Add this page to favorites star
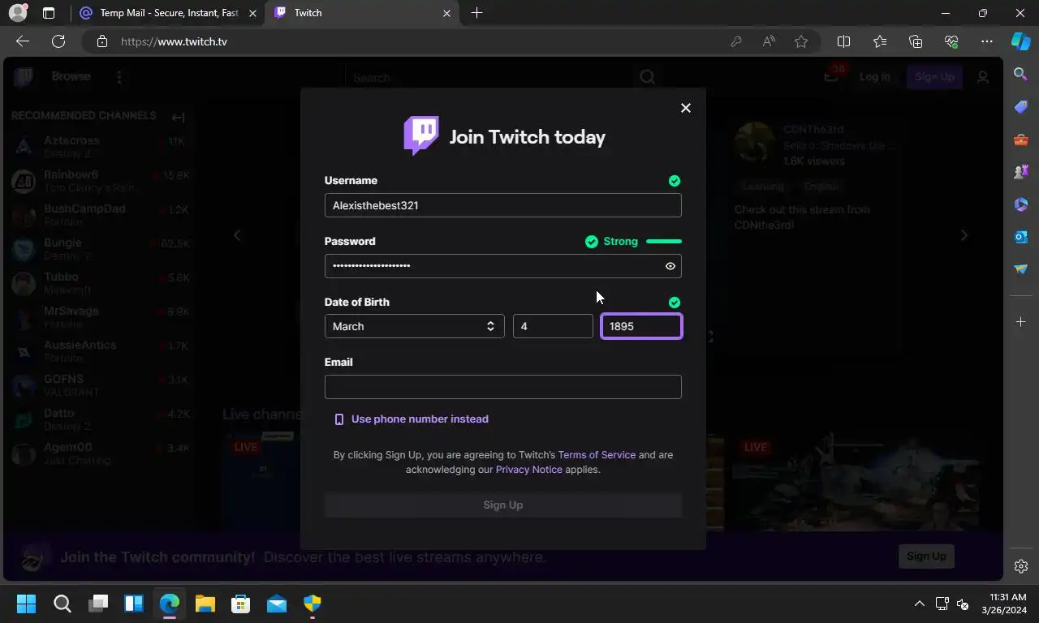1039x623 pixels. click(x=801, y=41)
